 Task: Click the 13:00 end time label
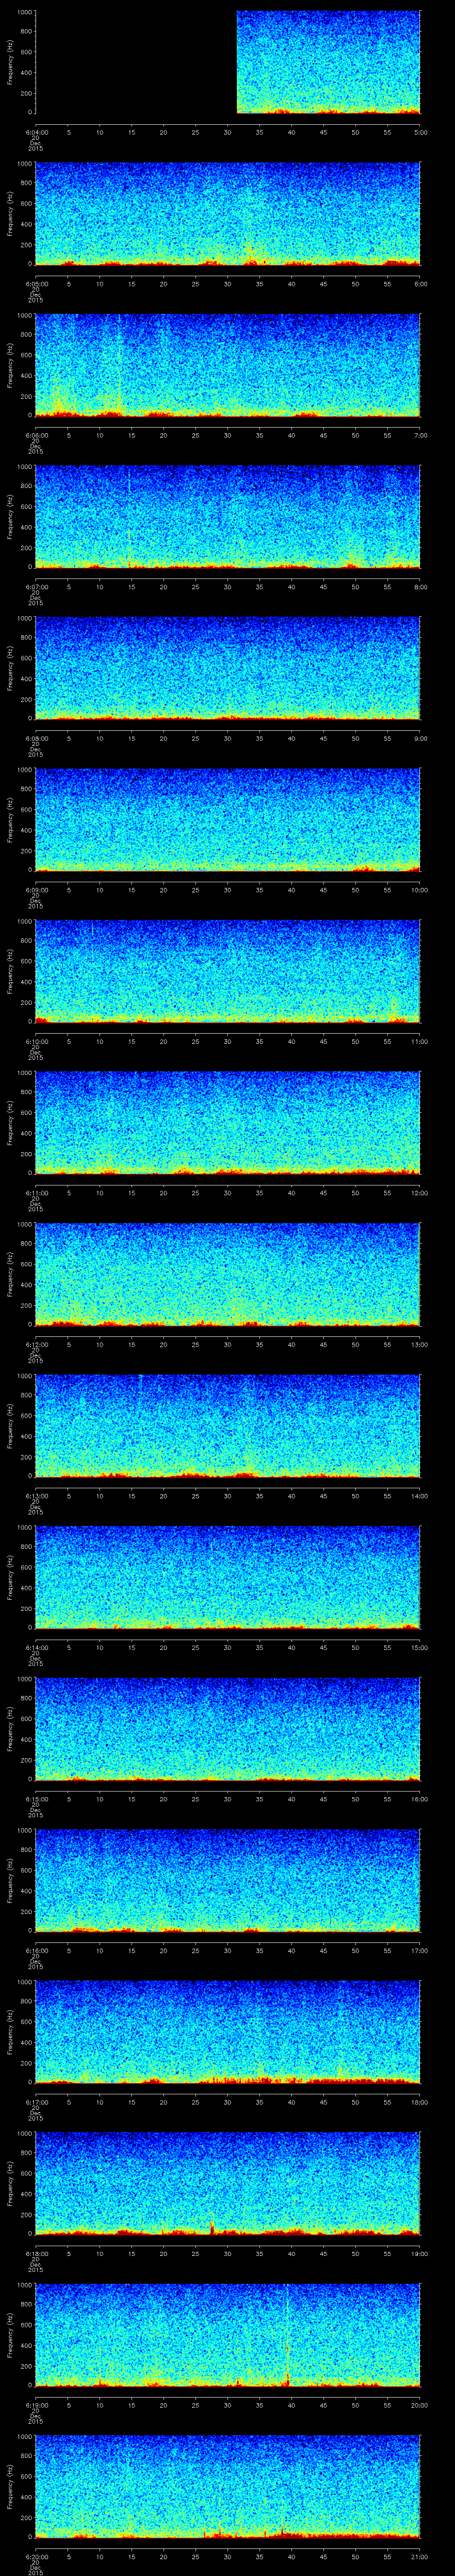(420, 1344)
